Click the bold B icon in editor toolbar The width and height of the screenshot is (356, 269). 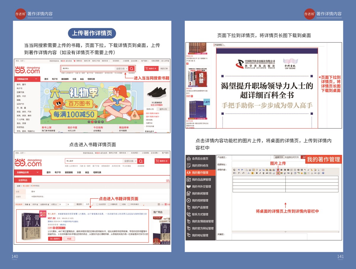click(x=257, y=173)
